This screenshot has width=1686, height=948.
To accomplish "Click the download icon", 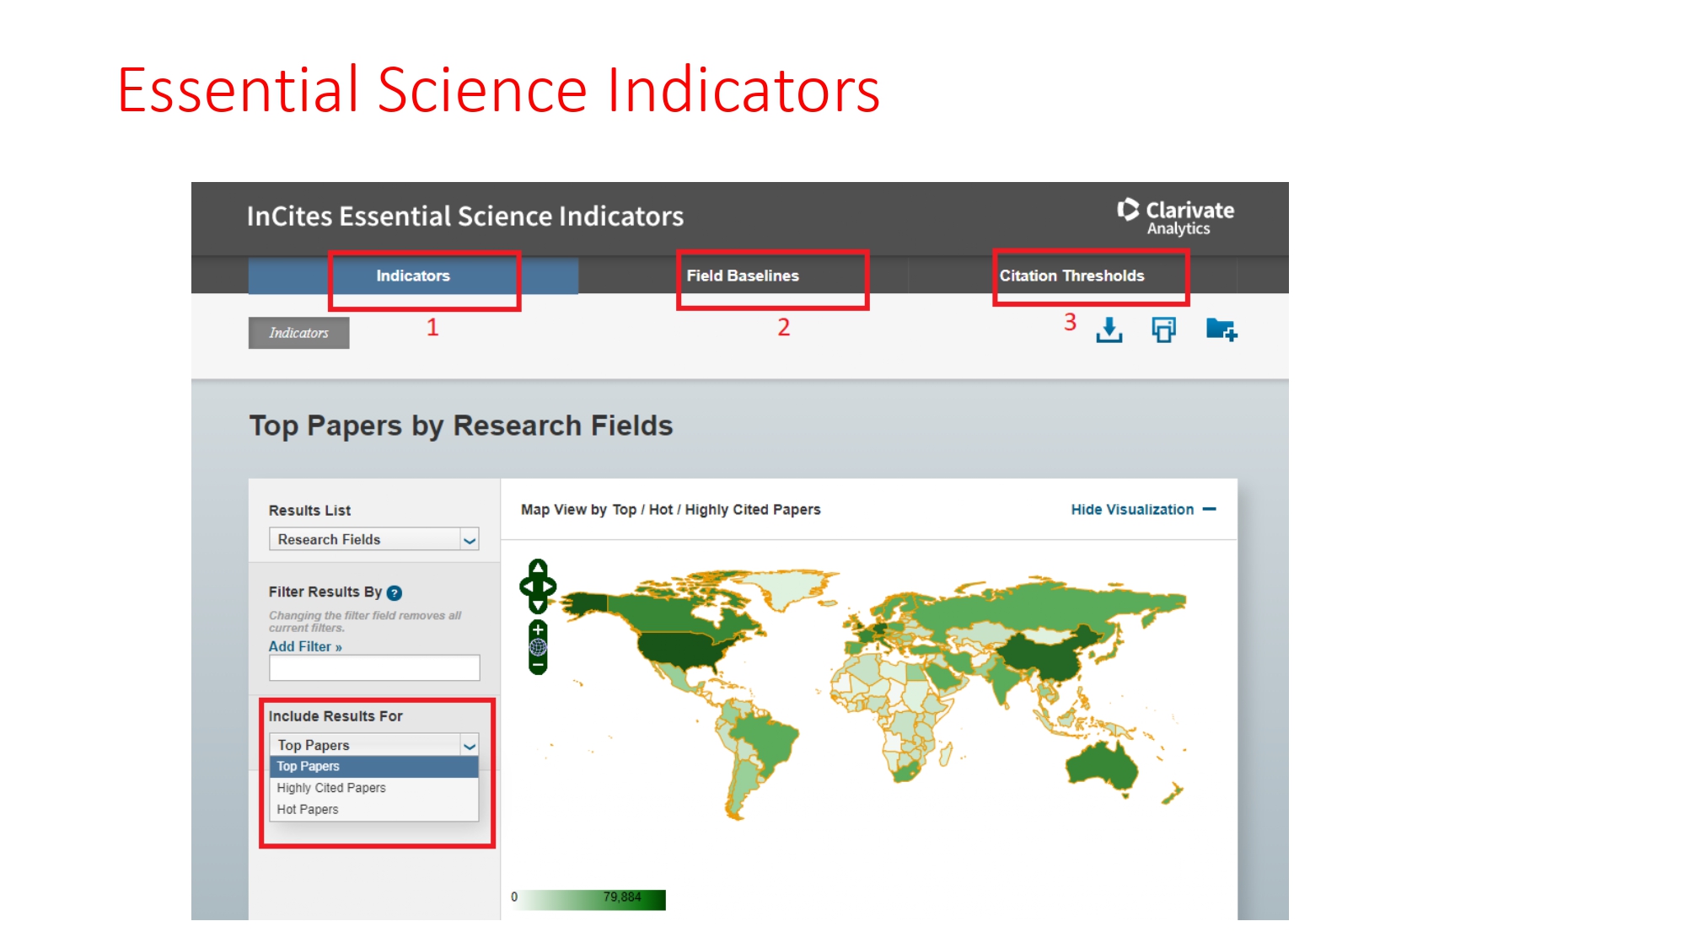I will 1109,329.
